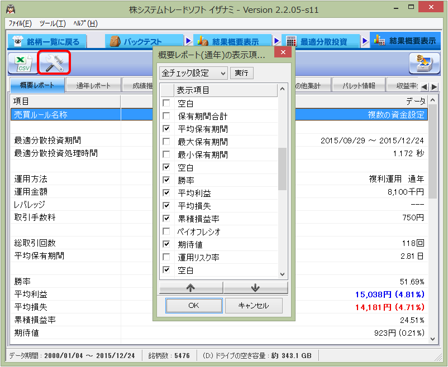Toggle the first 空白 checkbox at the top of the list
Viewport: 448px width, 367px height.
(x=166, y=103)
